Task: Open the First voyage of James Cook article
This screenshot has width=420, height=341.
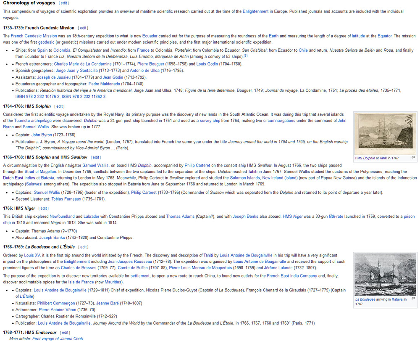Action: (58, 338)
